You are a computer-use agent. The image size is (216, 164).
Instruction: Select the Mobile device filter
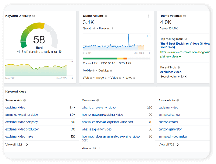[87, 70]
